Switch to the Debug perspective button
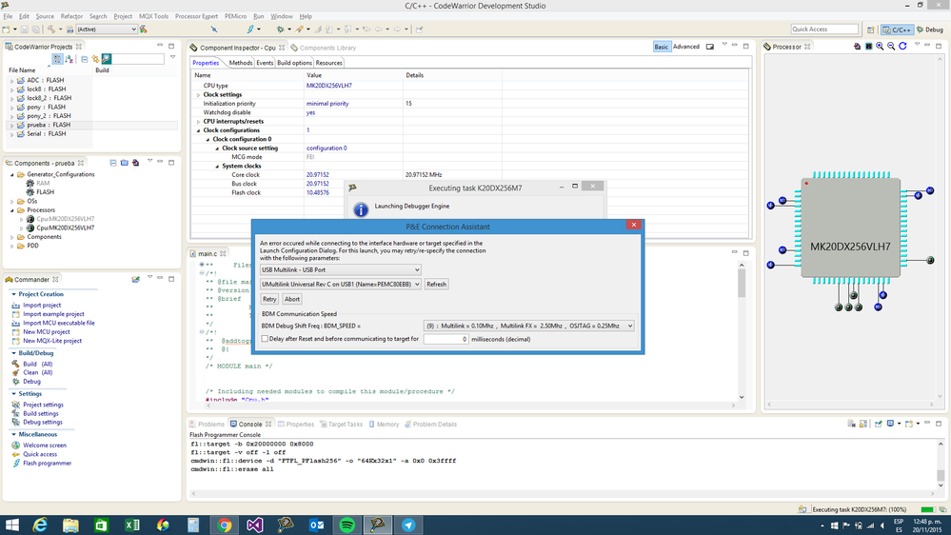This screenshot has width=951, height=535. 930,30
